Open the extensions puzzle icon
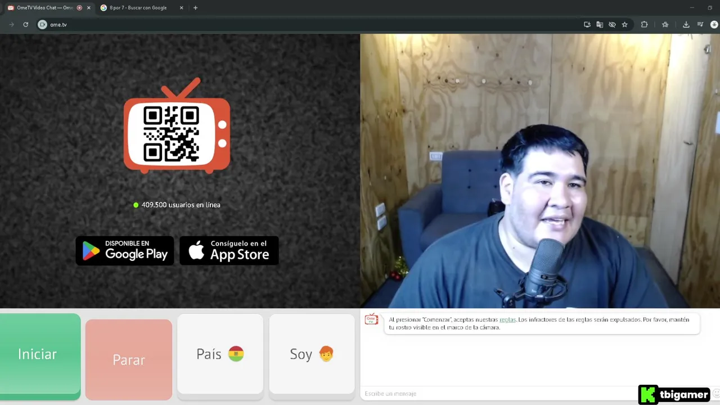 645,25
